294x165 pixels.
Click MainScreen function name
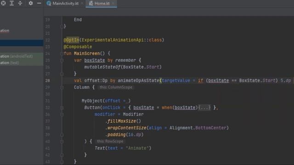87,54
